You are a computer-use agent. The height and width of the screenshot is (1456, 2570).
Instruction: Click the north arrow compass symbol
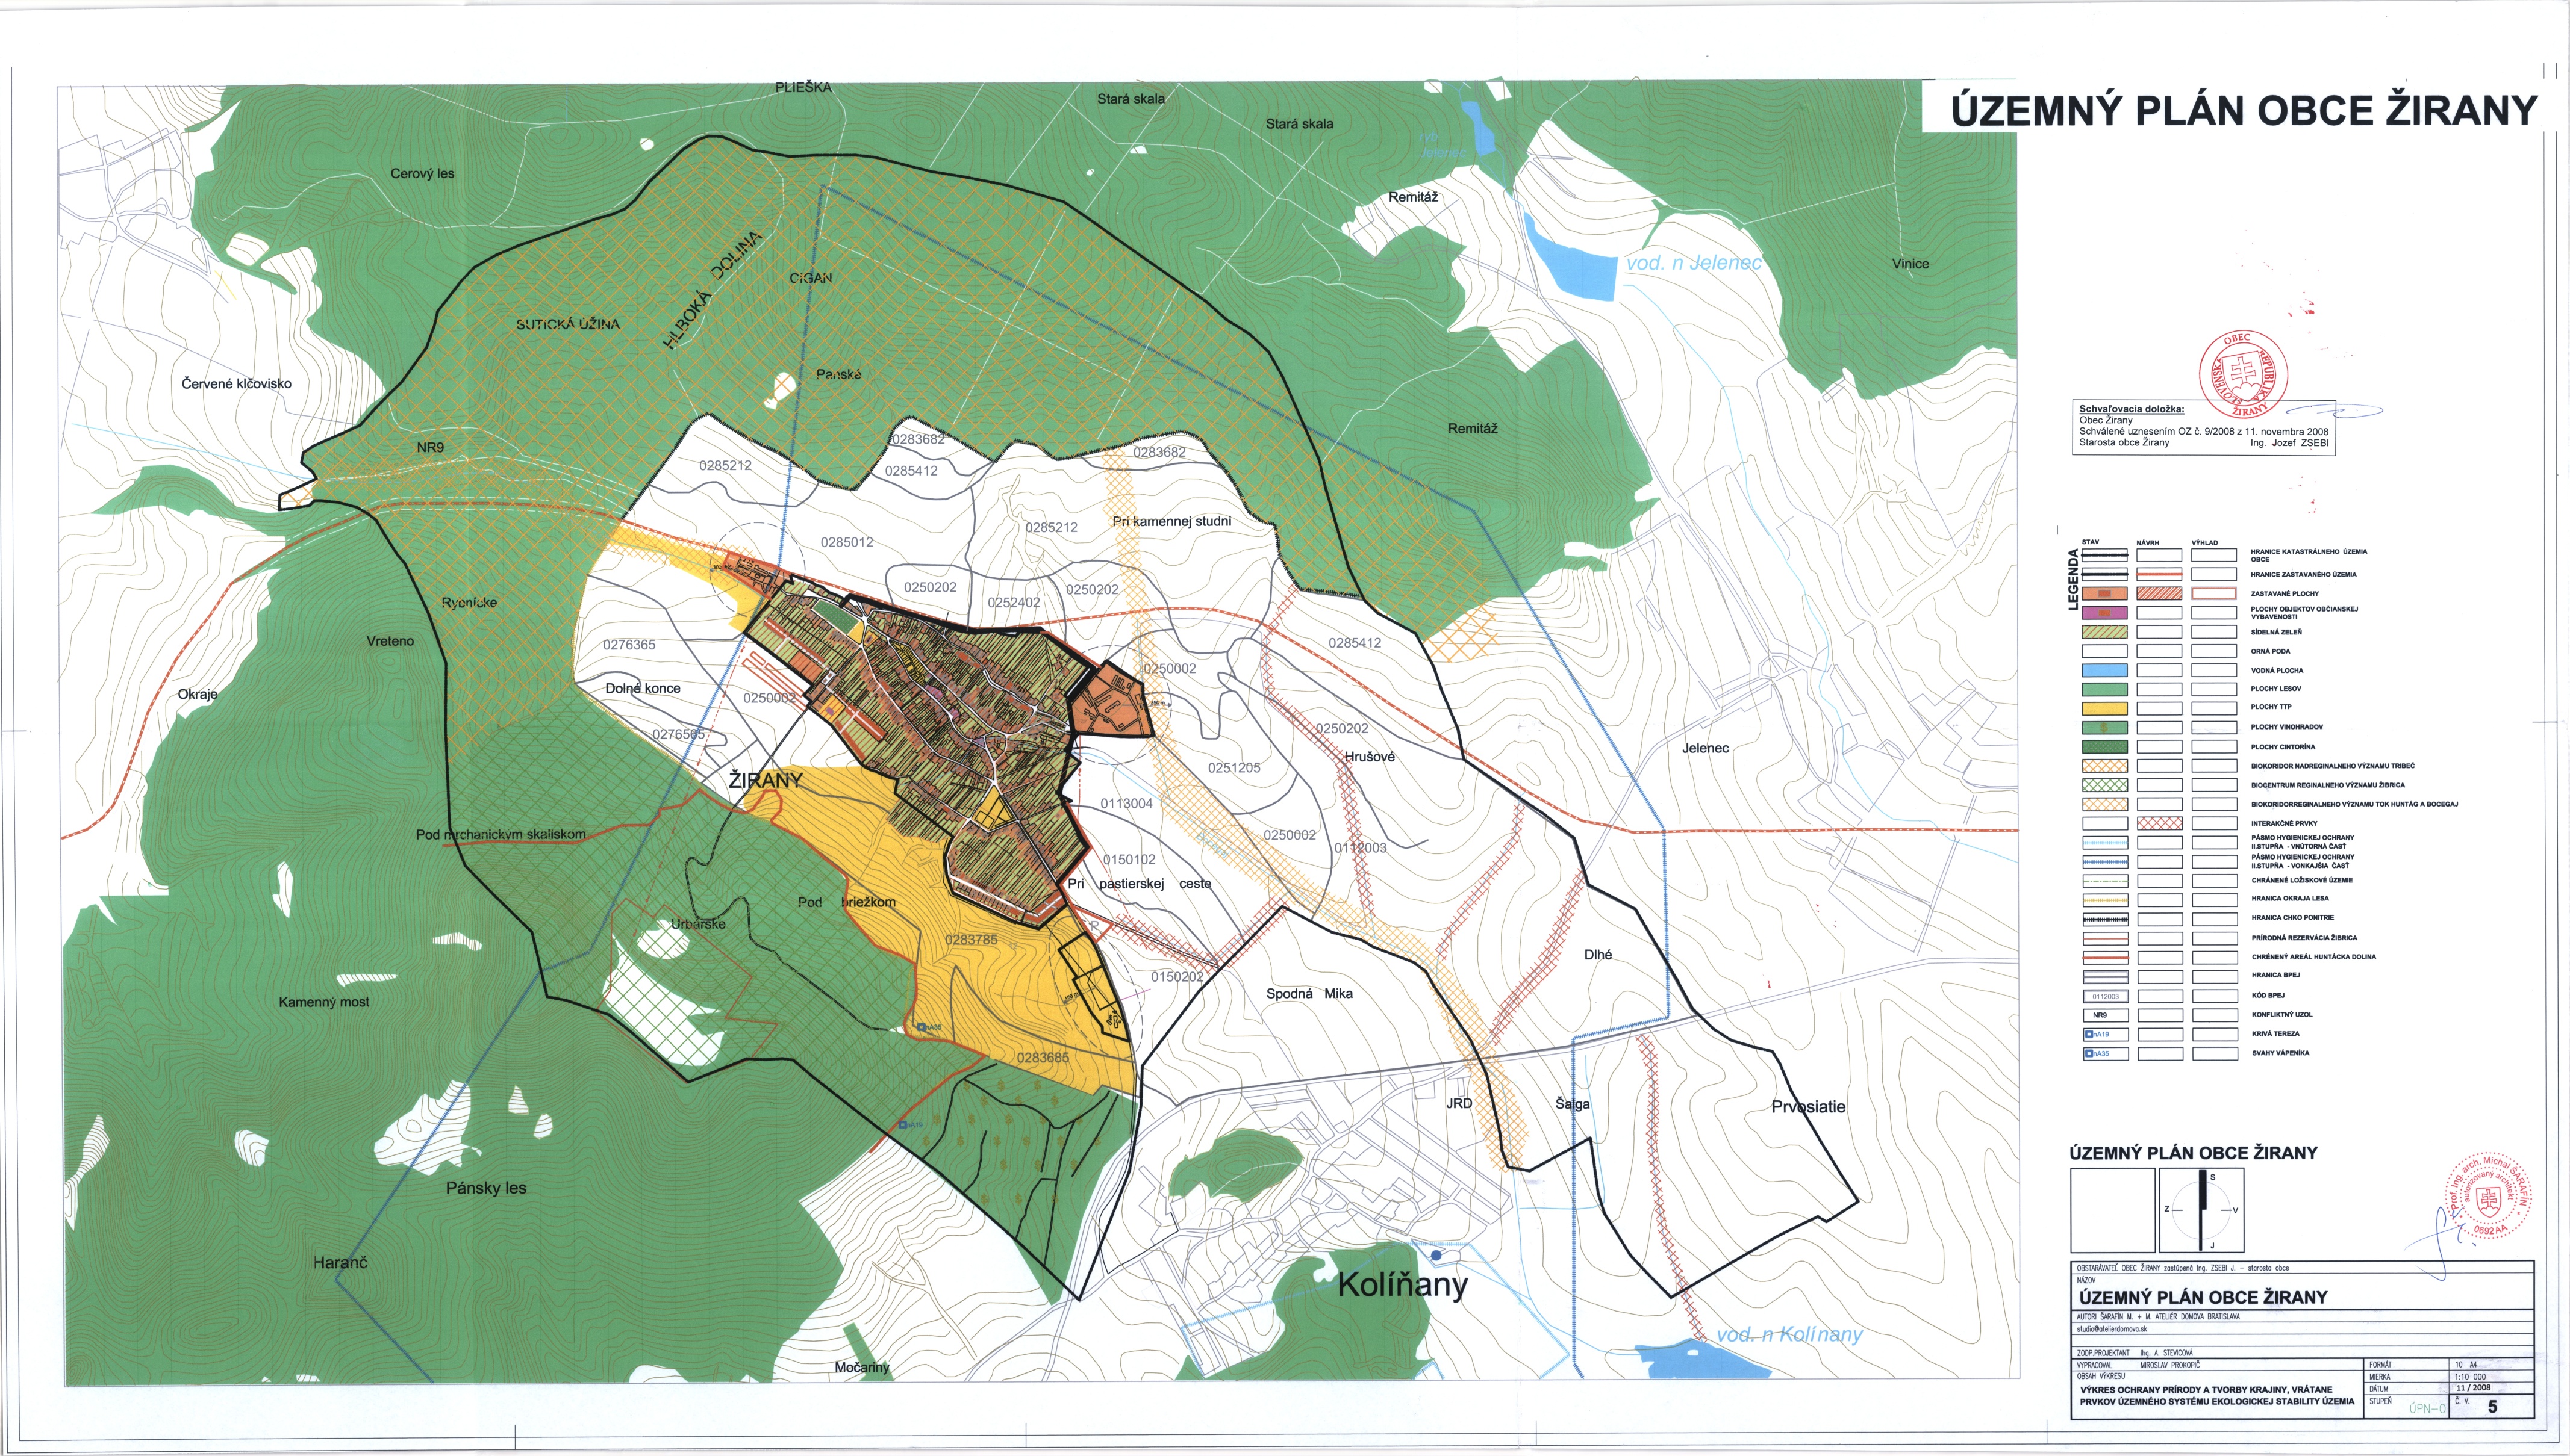click(2202, 1210)
